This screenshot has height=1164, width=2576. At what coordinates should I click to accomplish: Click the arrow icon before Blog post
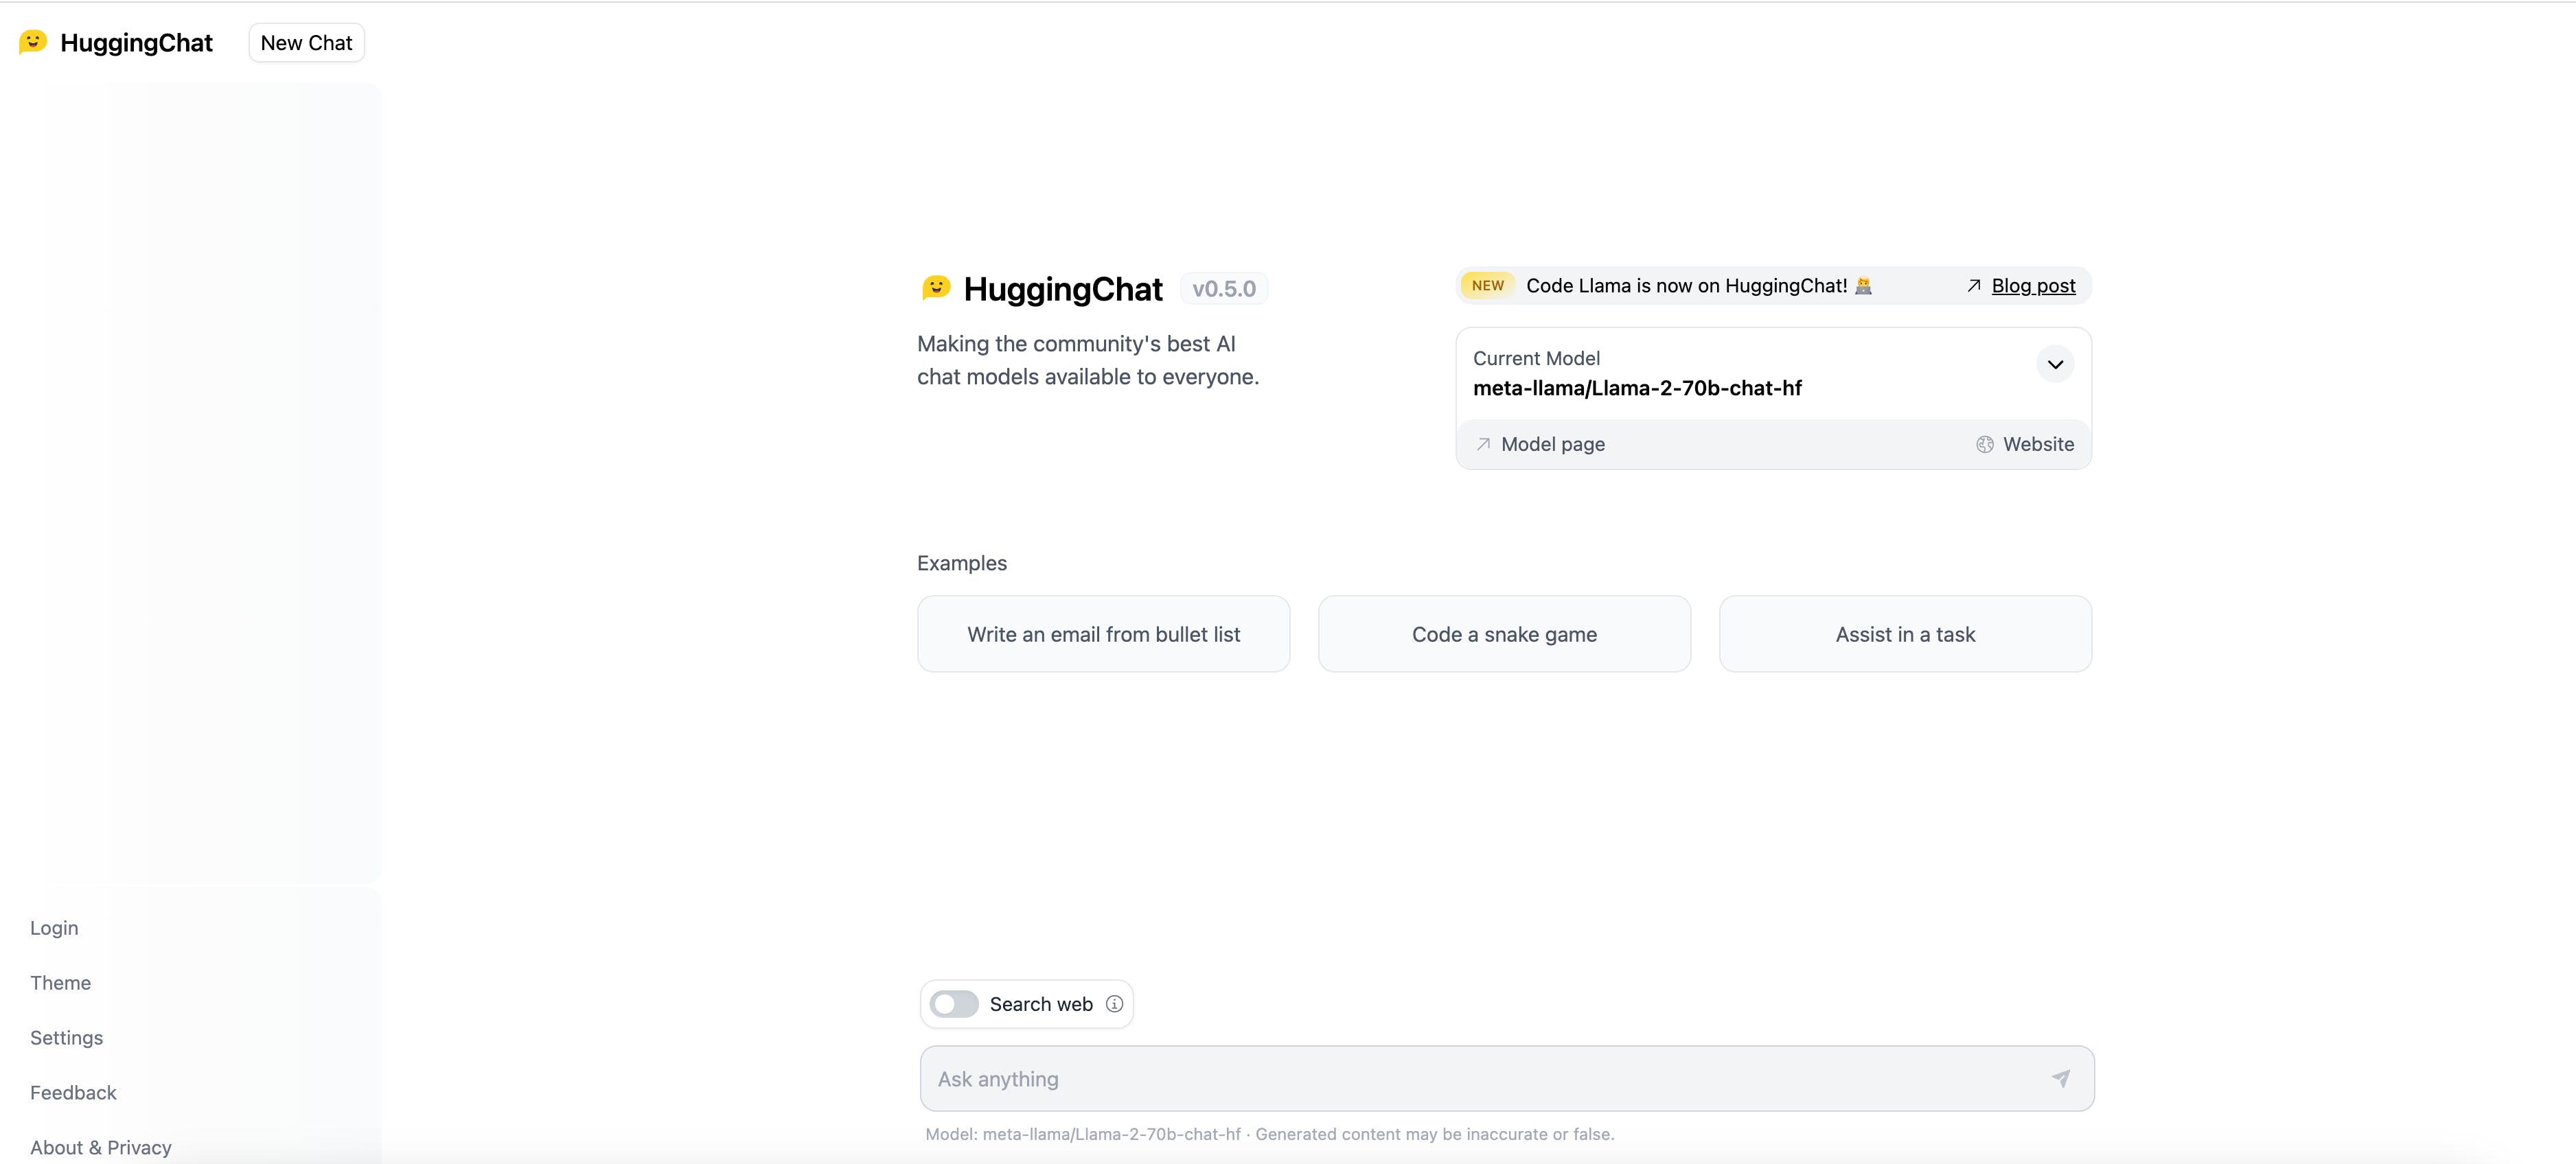pos(1973,286)
